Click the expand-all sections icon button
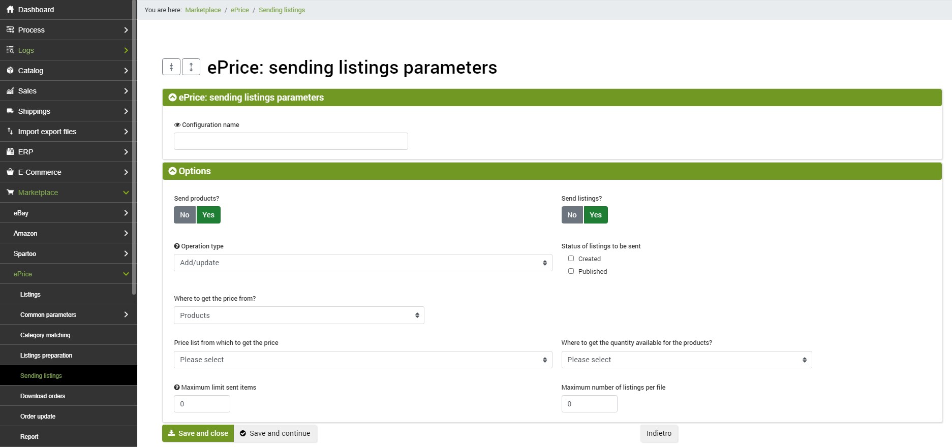 (x=191, y=67)
